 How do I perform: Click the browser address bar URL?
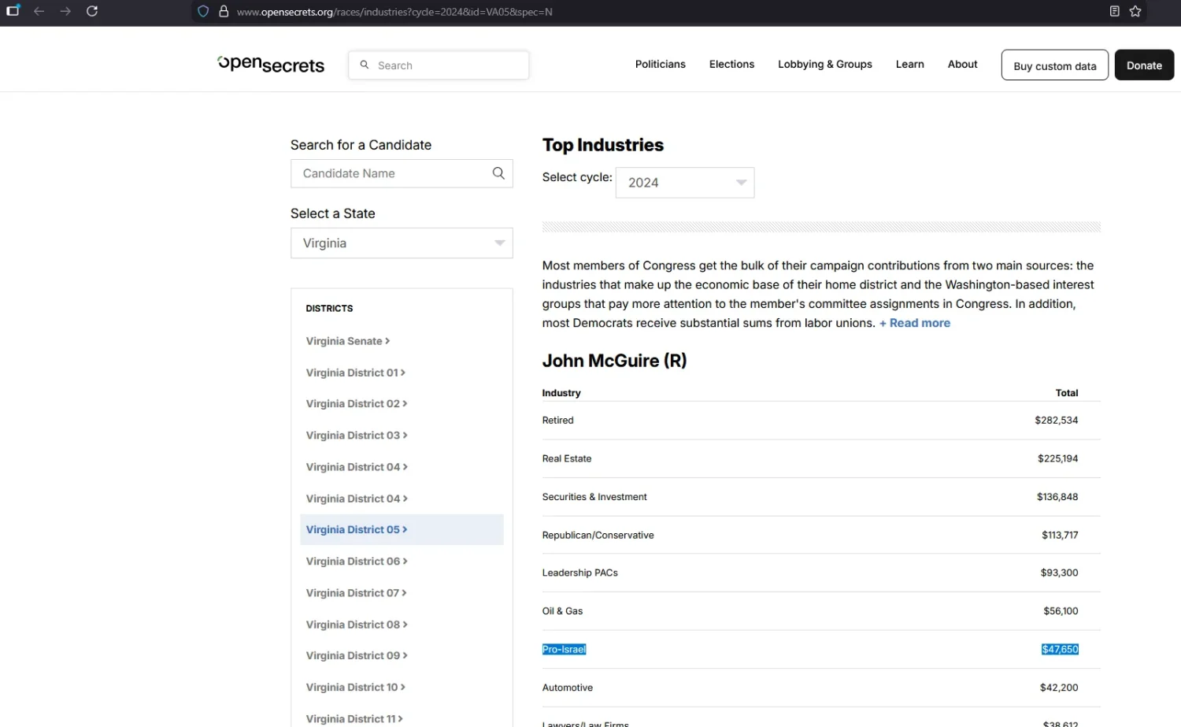pyautogui.click(x=394, y=12)
